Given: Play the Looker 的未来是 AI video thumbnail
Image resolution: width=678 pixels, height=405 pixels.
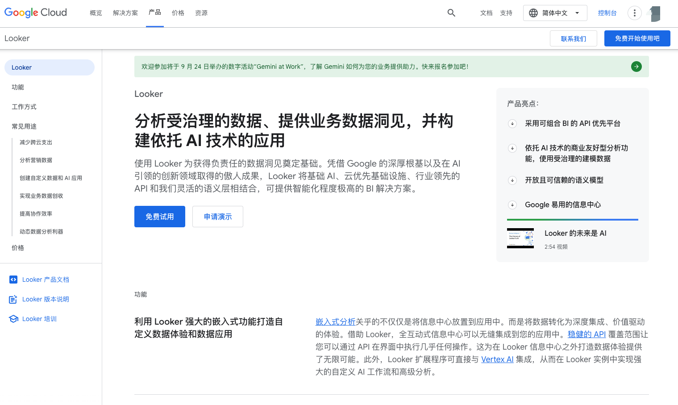Looking at the screenshot, I should (520, 238).
